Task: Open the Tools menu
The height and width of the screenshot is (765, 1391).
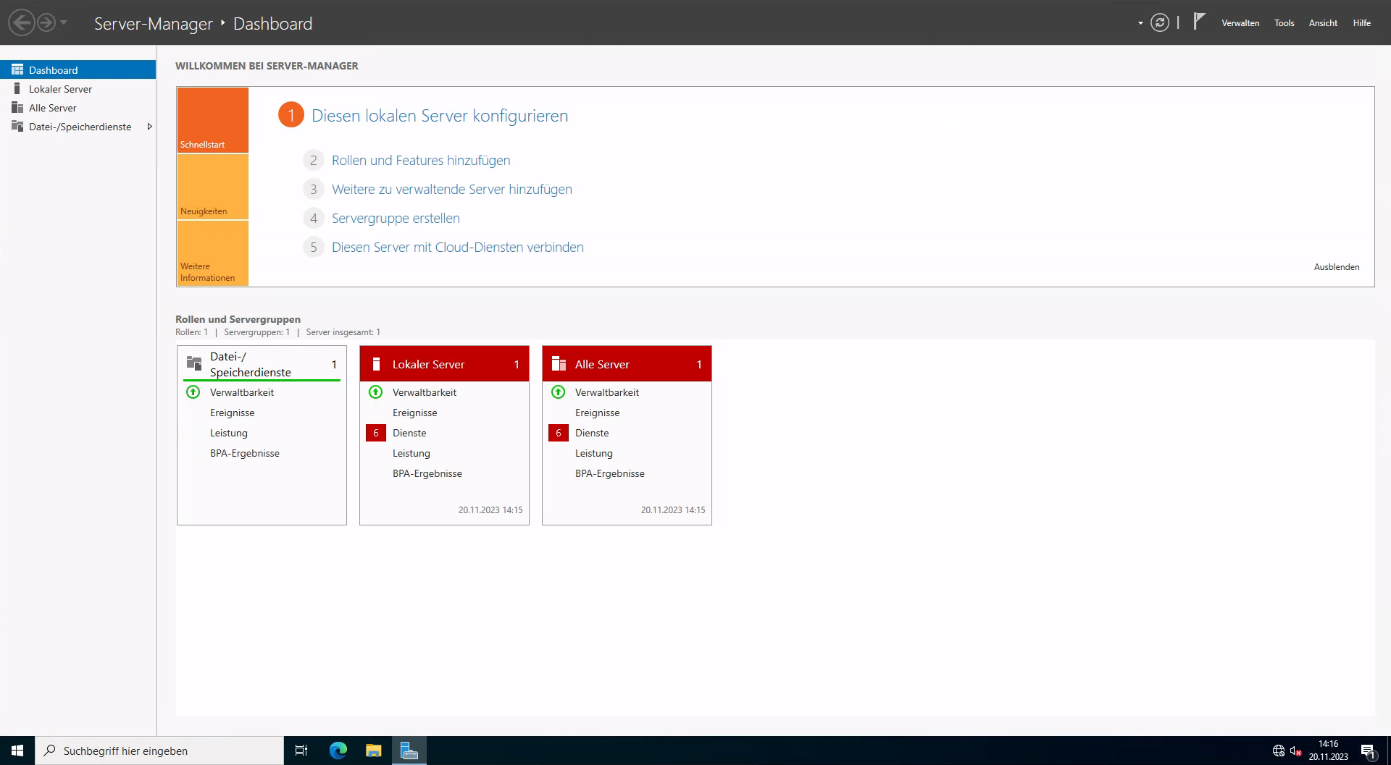Action: [x=1284, y=22]
